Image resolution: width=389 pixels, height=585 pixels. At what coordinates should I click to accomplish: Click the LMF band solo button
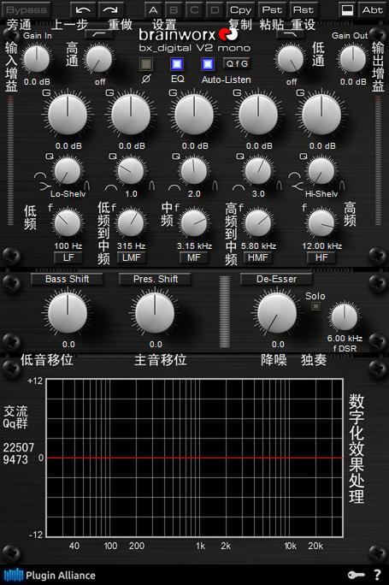point(132,257)
